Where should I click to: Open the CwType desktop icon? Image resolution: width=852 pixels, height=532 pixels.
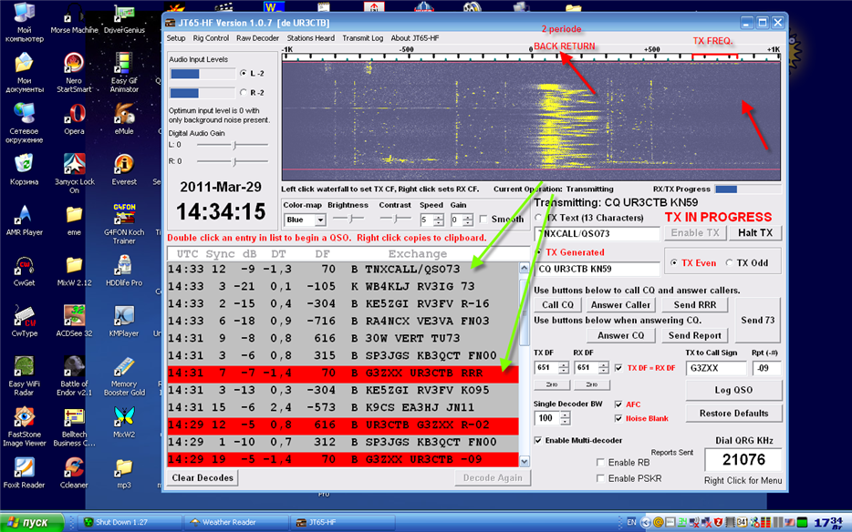click(25, 317)
